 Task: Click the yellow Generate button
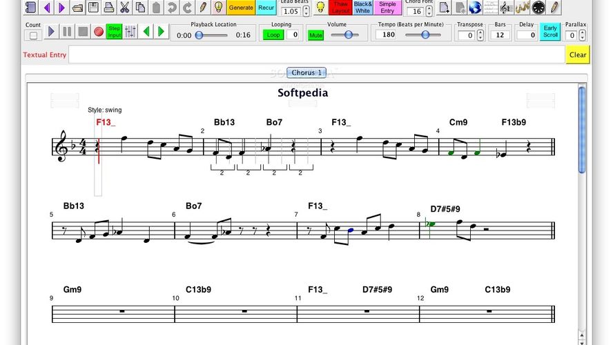tap(241, 8)
